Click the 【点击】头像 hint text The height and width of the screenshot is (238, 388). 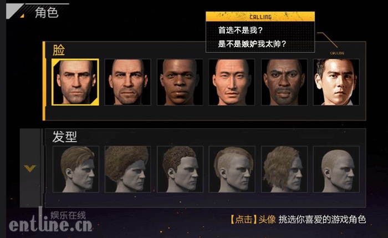[253, 220]
